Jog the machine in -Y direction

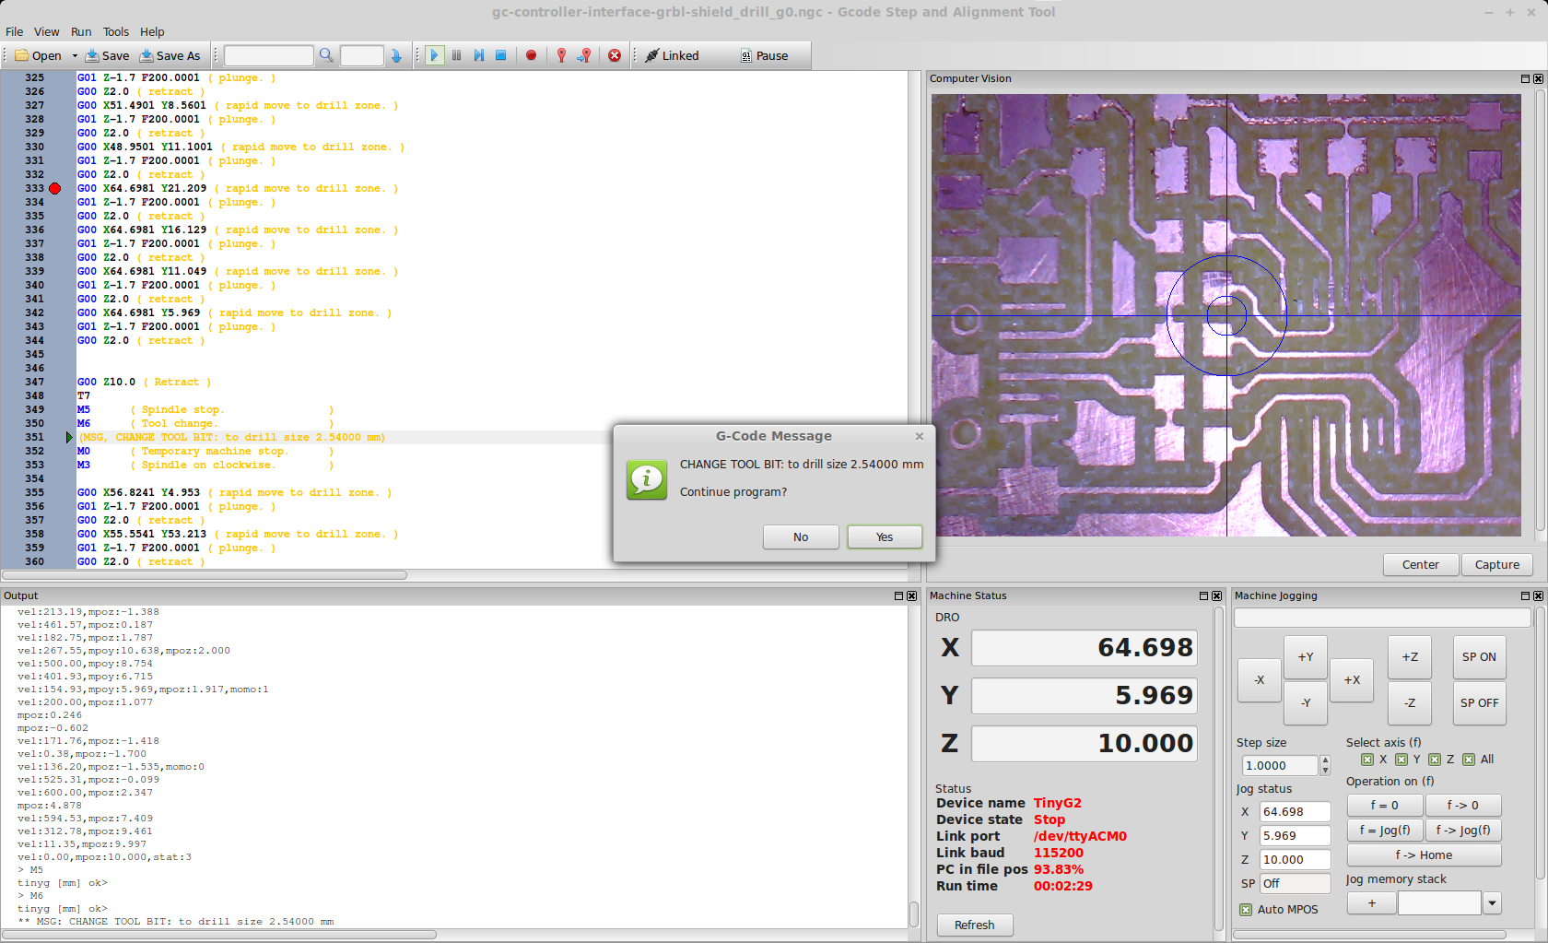[1306, 703]
